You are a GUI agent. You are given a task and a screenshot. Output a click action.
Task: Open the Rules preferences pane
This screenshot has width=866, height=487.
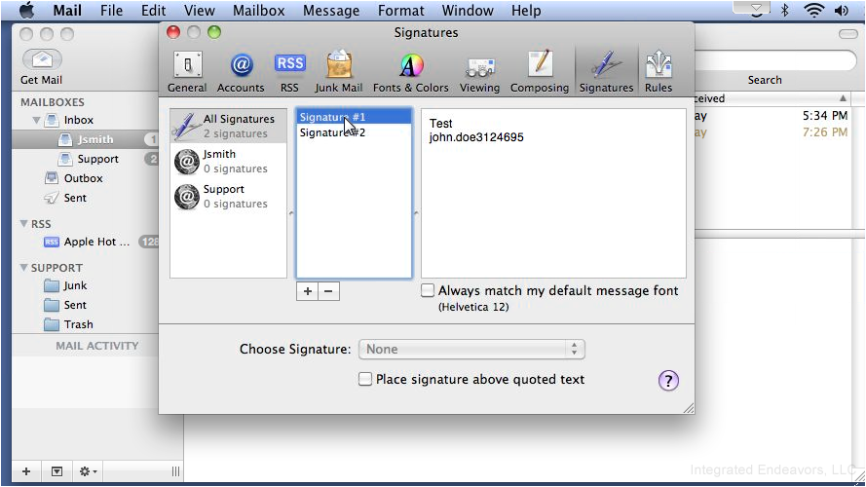pos(659,72)
